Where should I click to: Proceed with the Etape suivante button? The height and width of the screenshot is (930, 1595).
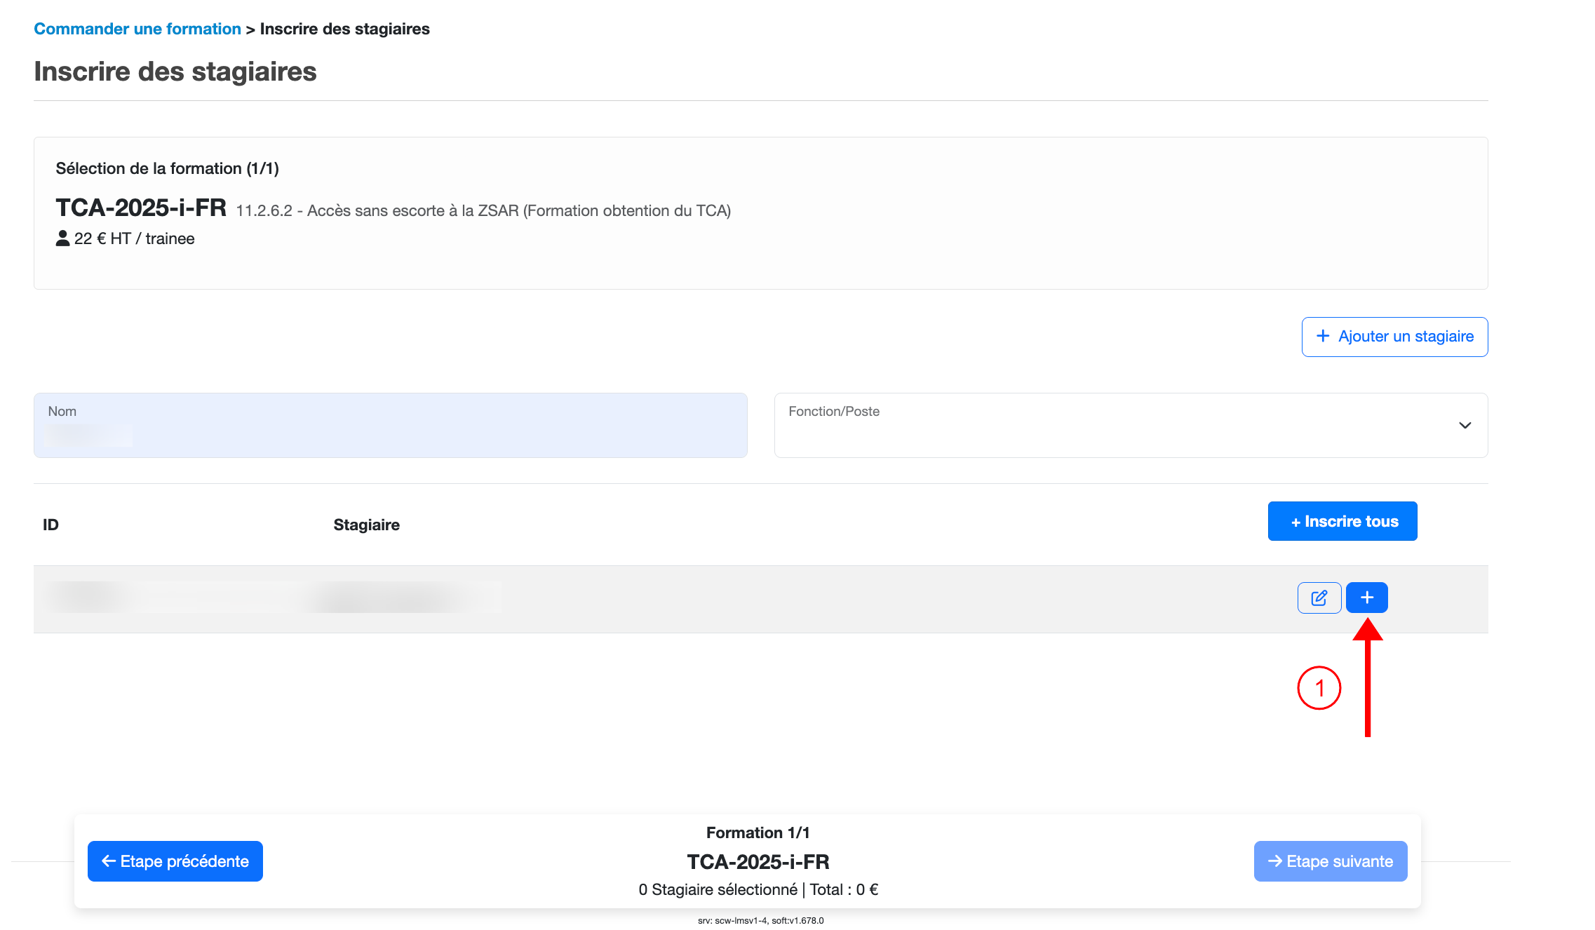coord(1331,861)
